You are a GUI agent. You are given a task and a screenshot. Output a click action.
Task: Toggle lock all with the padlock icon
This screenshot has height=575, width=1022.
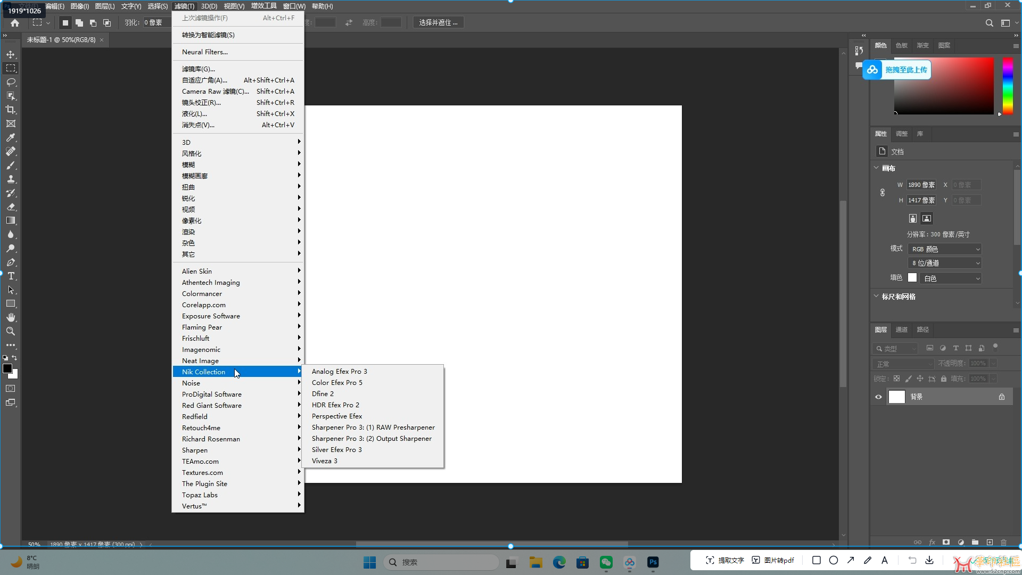click(x=944, y=379)
